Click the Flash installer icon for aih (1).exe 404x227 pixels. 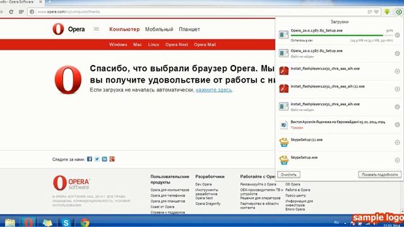coord(283,88)
